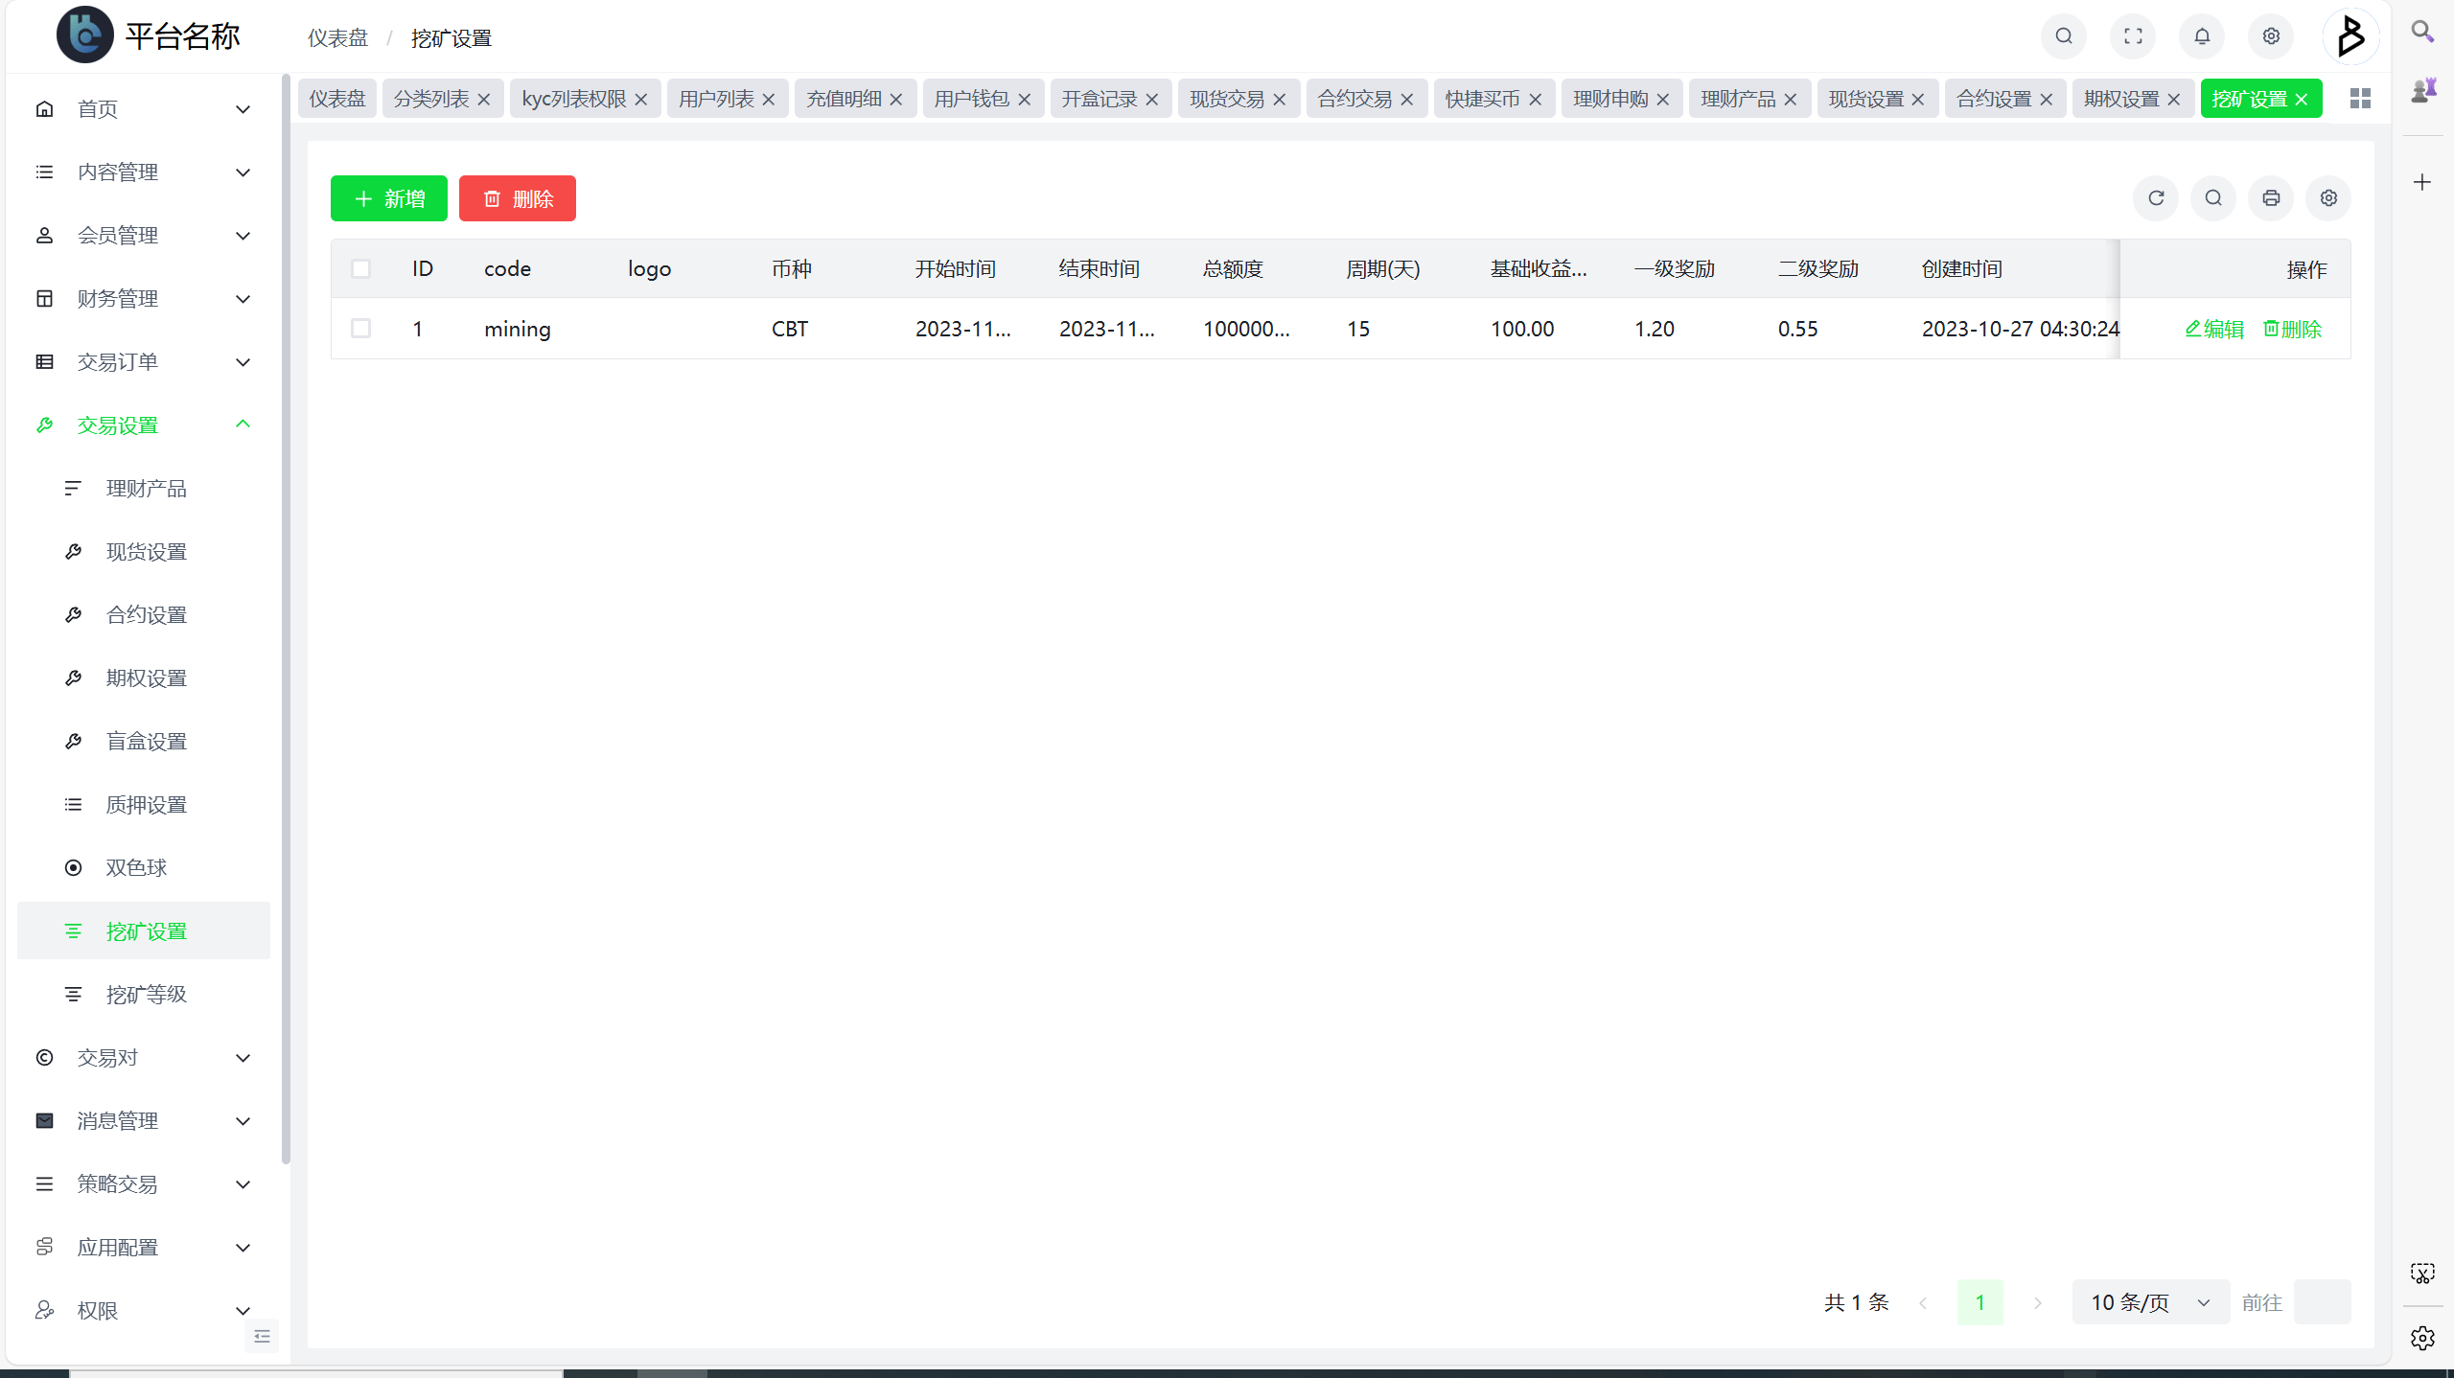Screen dimensions: 2454x1378
Task: Open the table search icon
Action: (x=2212, y=197)
